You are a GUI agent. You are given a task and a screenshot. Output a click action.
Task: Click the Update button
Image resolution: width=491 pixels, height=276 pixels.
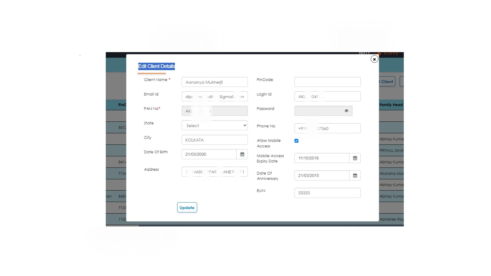(x=187, y=208)
